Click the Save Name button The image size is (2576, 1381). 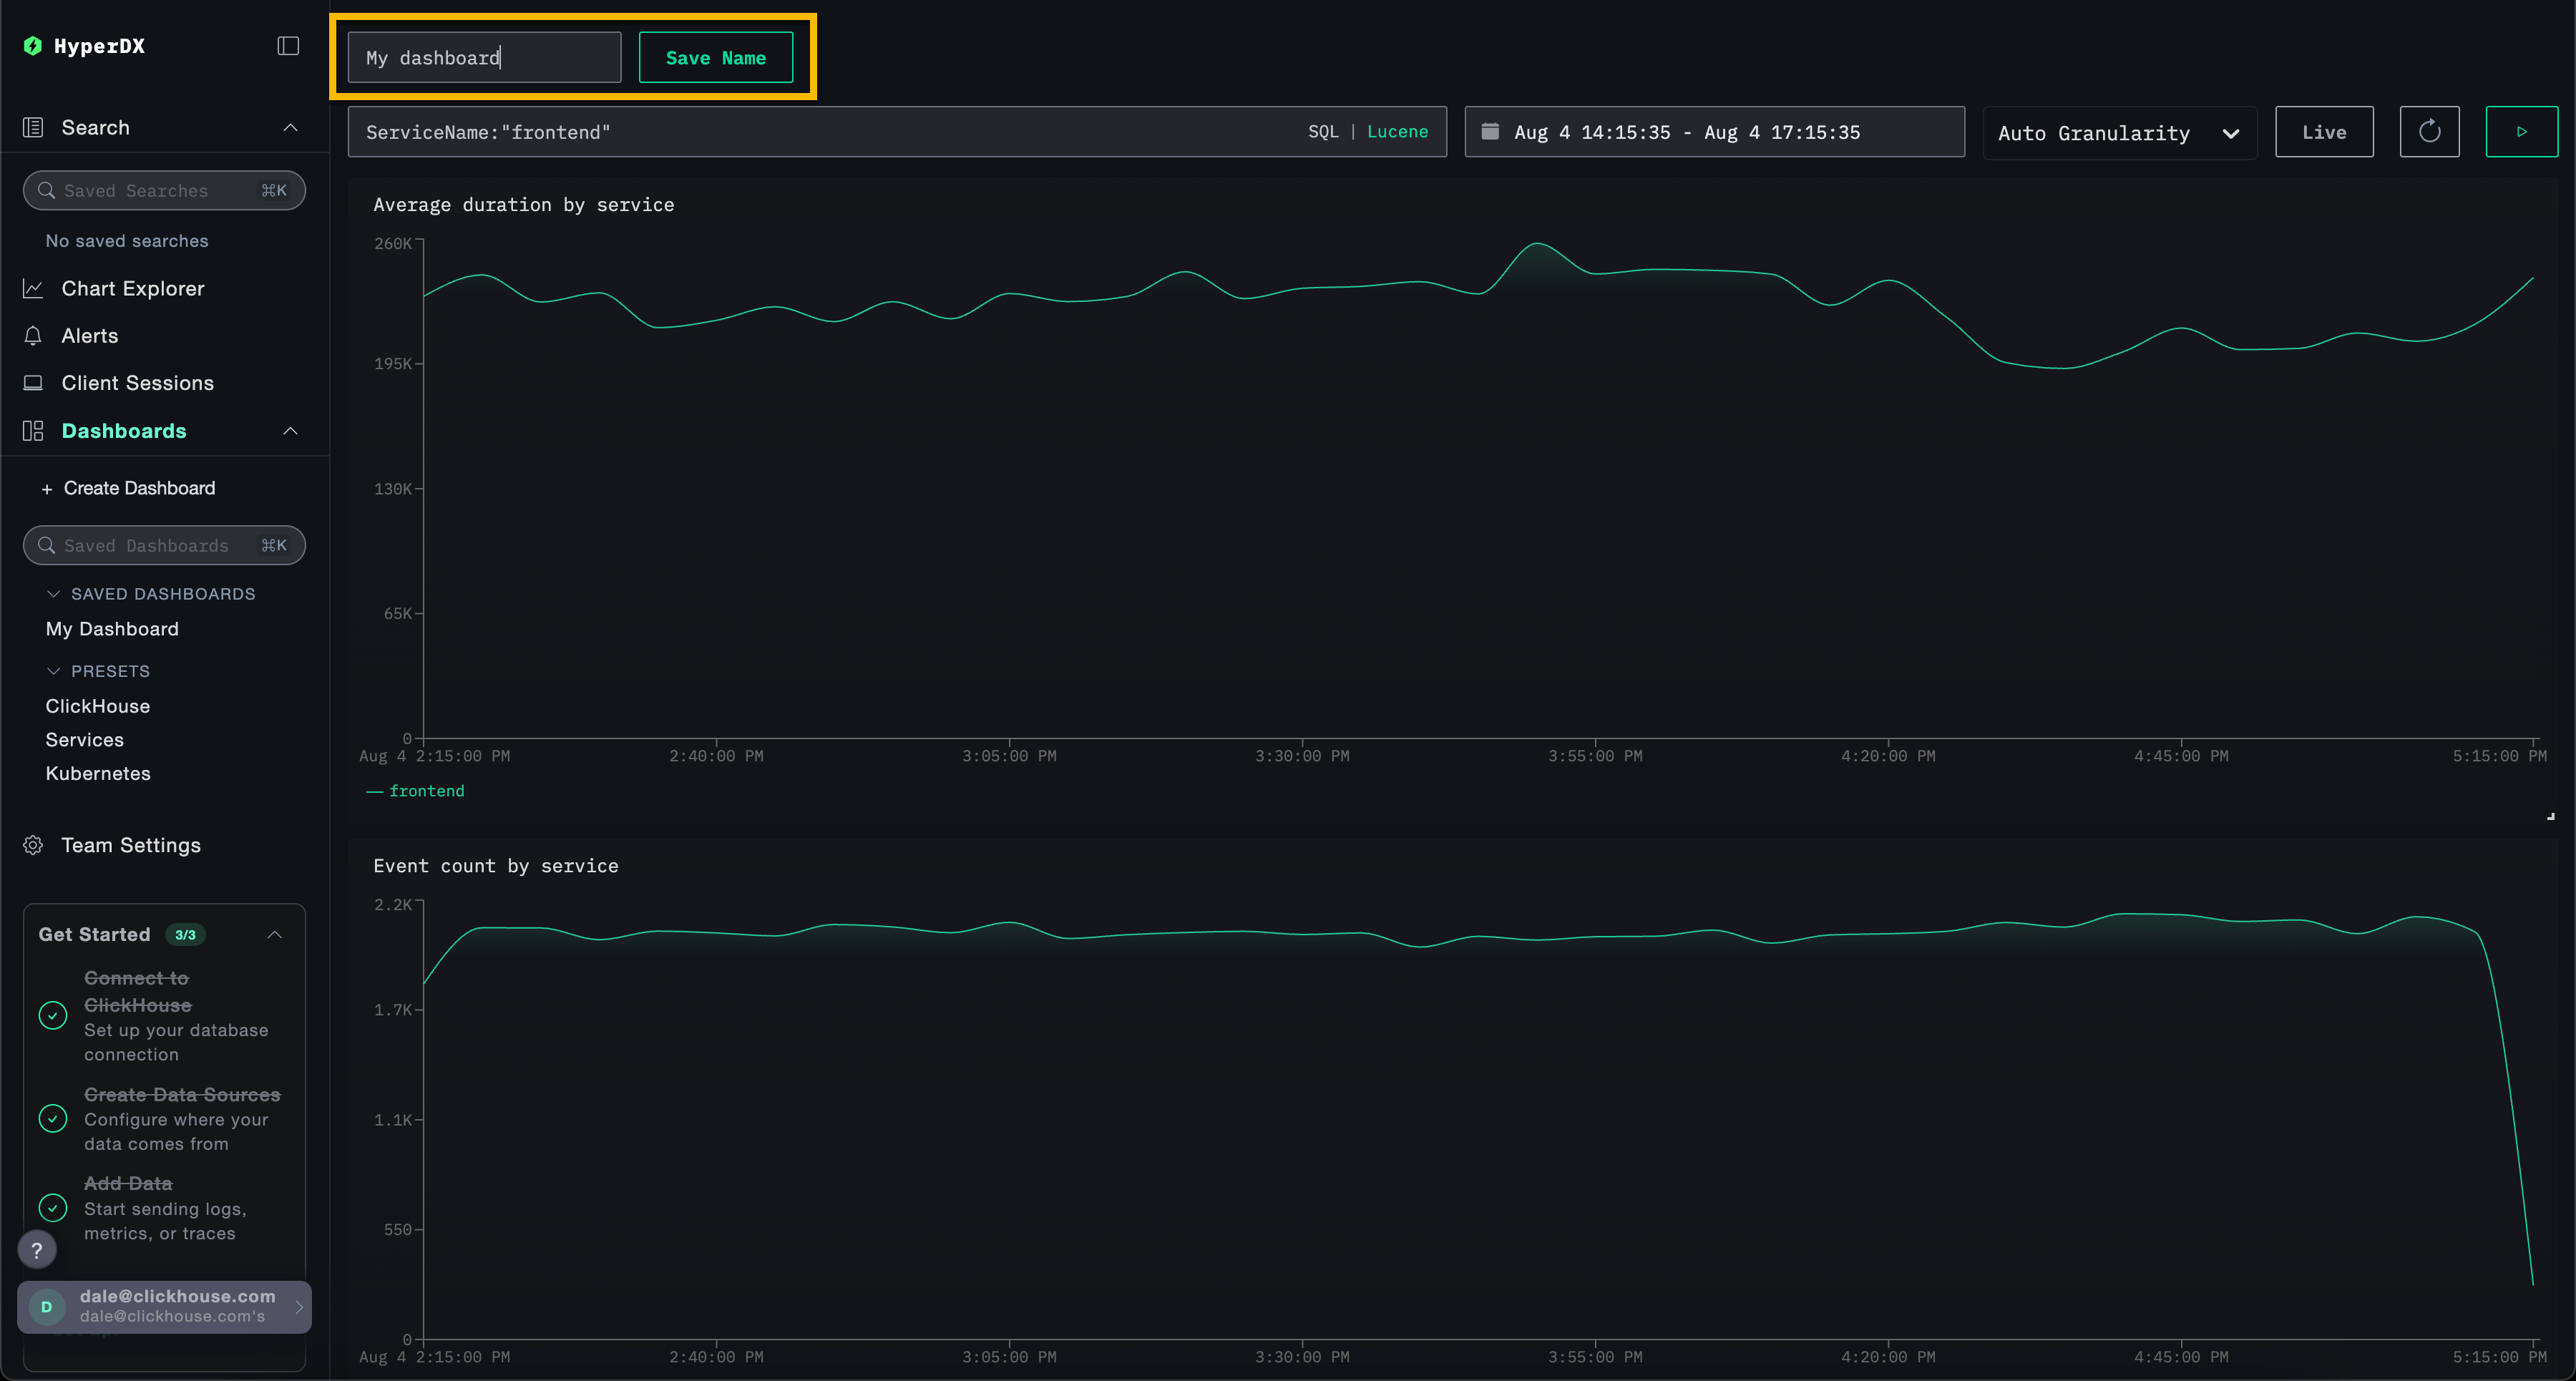(717, 57)
